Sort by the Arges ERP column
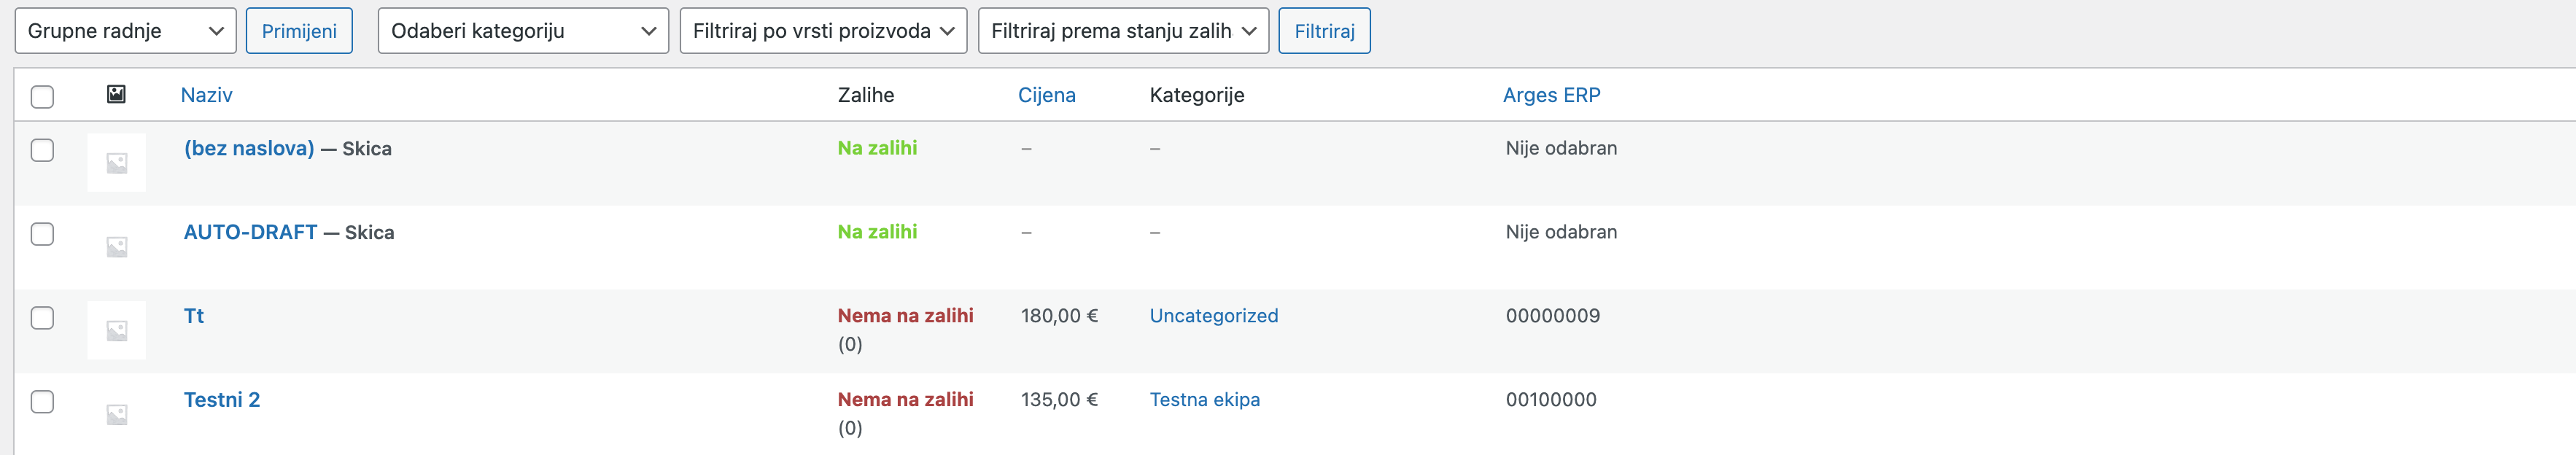This screenshot has height=455, width=2576. [x=1551, y=94]
